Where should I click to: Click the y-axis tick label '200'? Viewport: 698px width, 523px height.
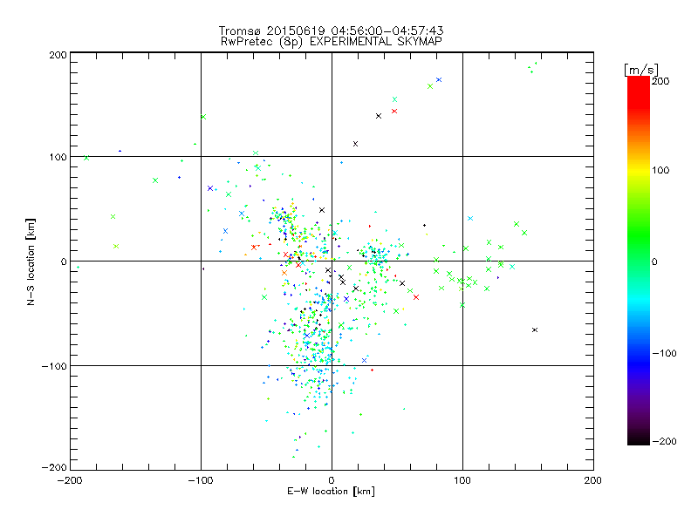[58, 55]
